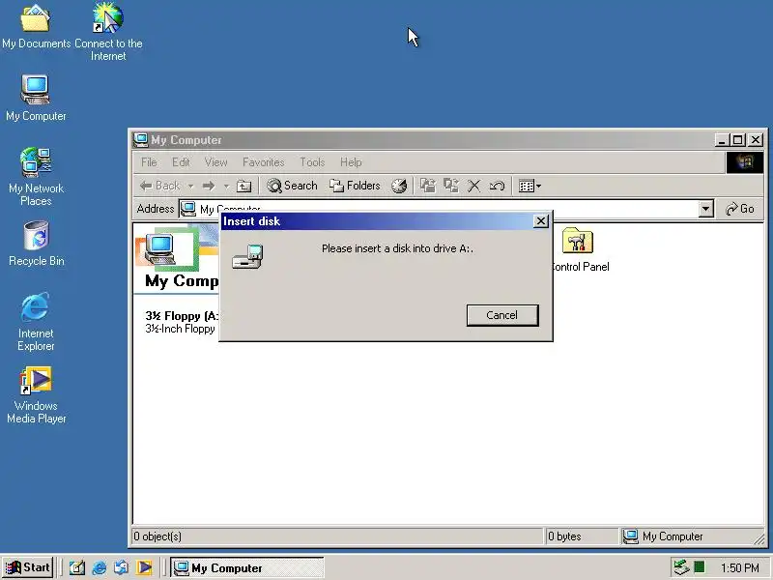Click the Start button
The width and height of the screenshot is (773, 580).
pyautogui.click(x=28, y=567)
